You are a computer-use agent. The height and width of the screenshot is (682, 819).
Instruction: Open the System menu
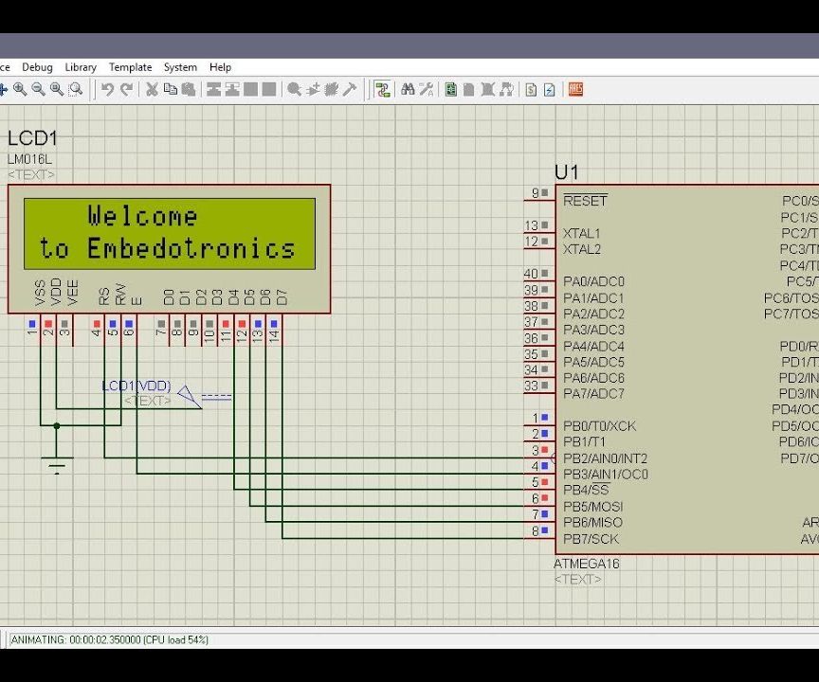click(x=180, y=67)
